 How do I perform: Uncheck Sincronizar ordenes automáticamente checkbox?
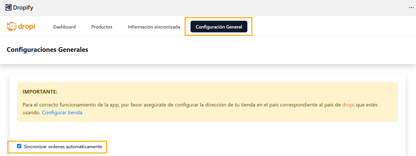tap(19, 146)
